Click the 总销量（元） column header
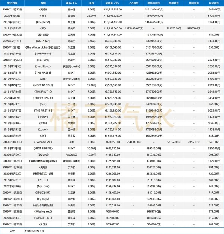This screenshot has height=234, width=224. click(x=113, y=3)
